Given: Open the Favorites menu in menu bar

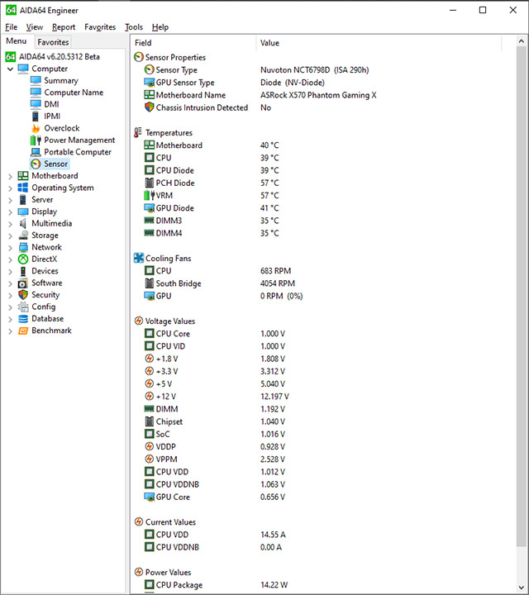Looking at the screenshot, I should (x=100, y=27).
